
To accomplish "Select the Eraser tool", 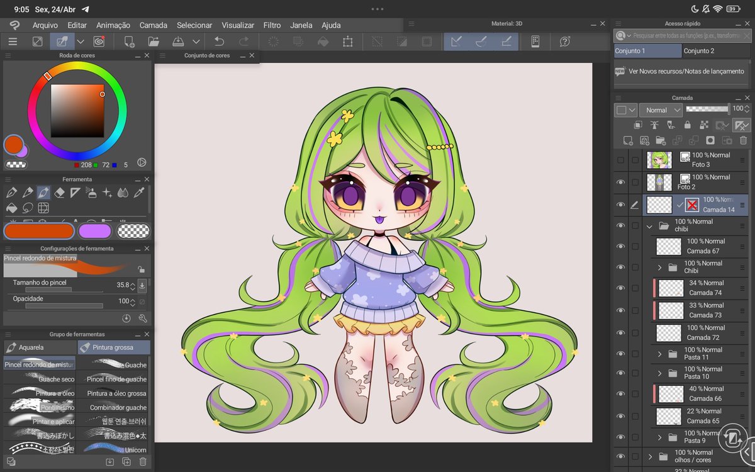I will pos(60,193).
